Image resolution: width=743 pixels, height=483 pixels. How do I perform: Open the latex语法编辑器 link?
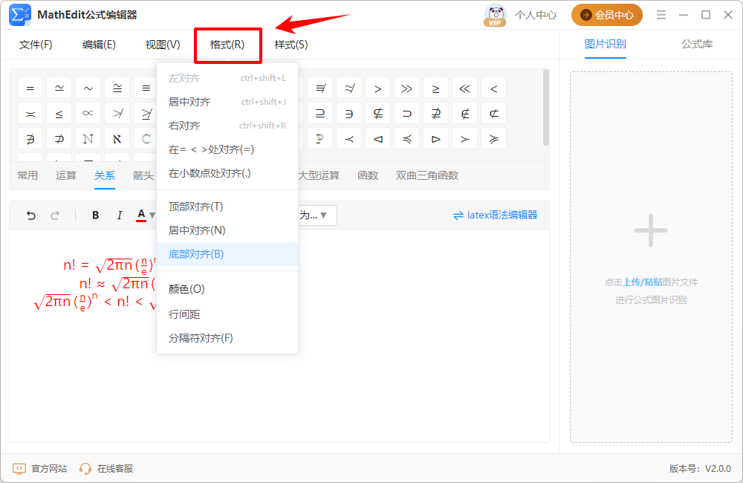(x=495, y=215)
